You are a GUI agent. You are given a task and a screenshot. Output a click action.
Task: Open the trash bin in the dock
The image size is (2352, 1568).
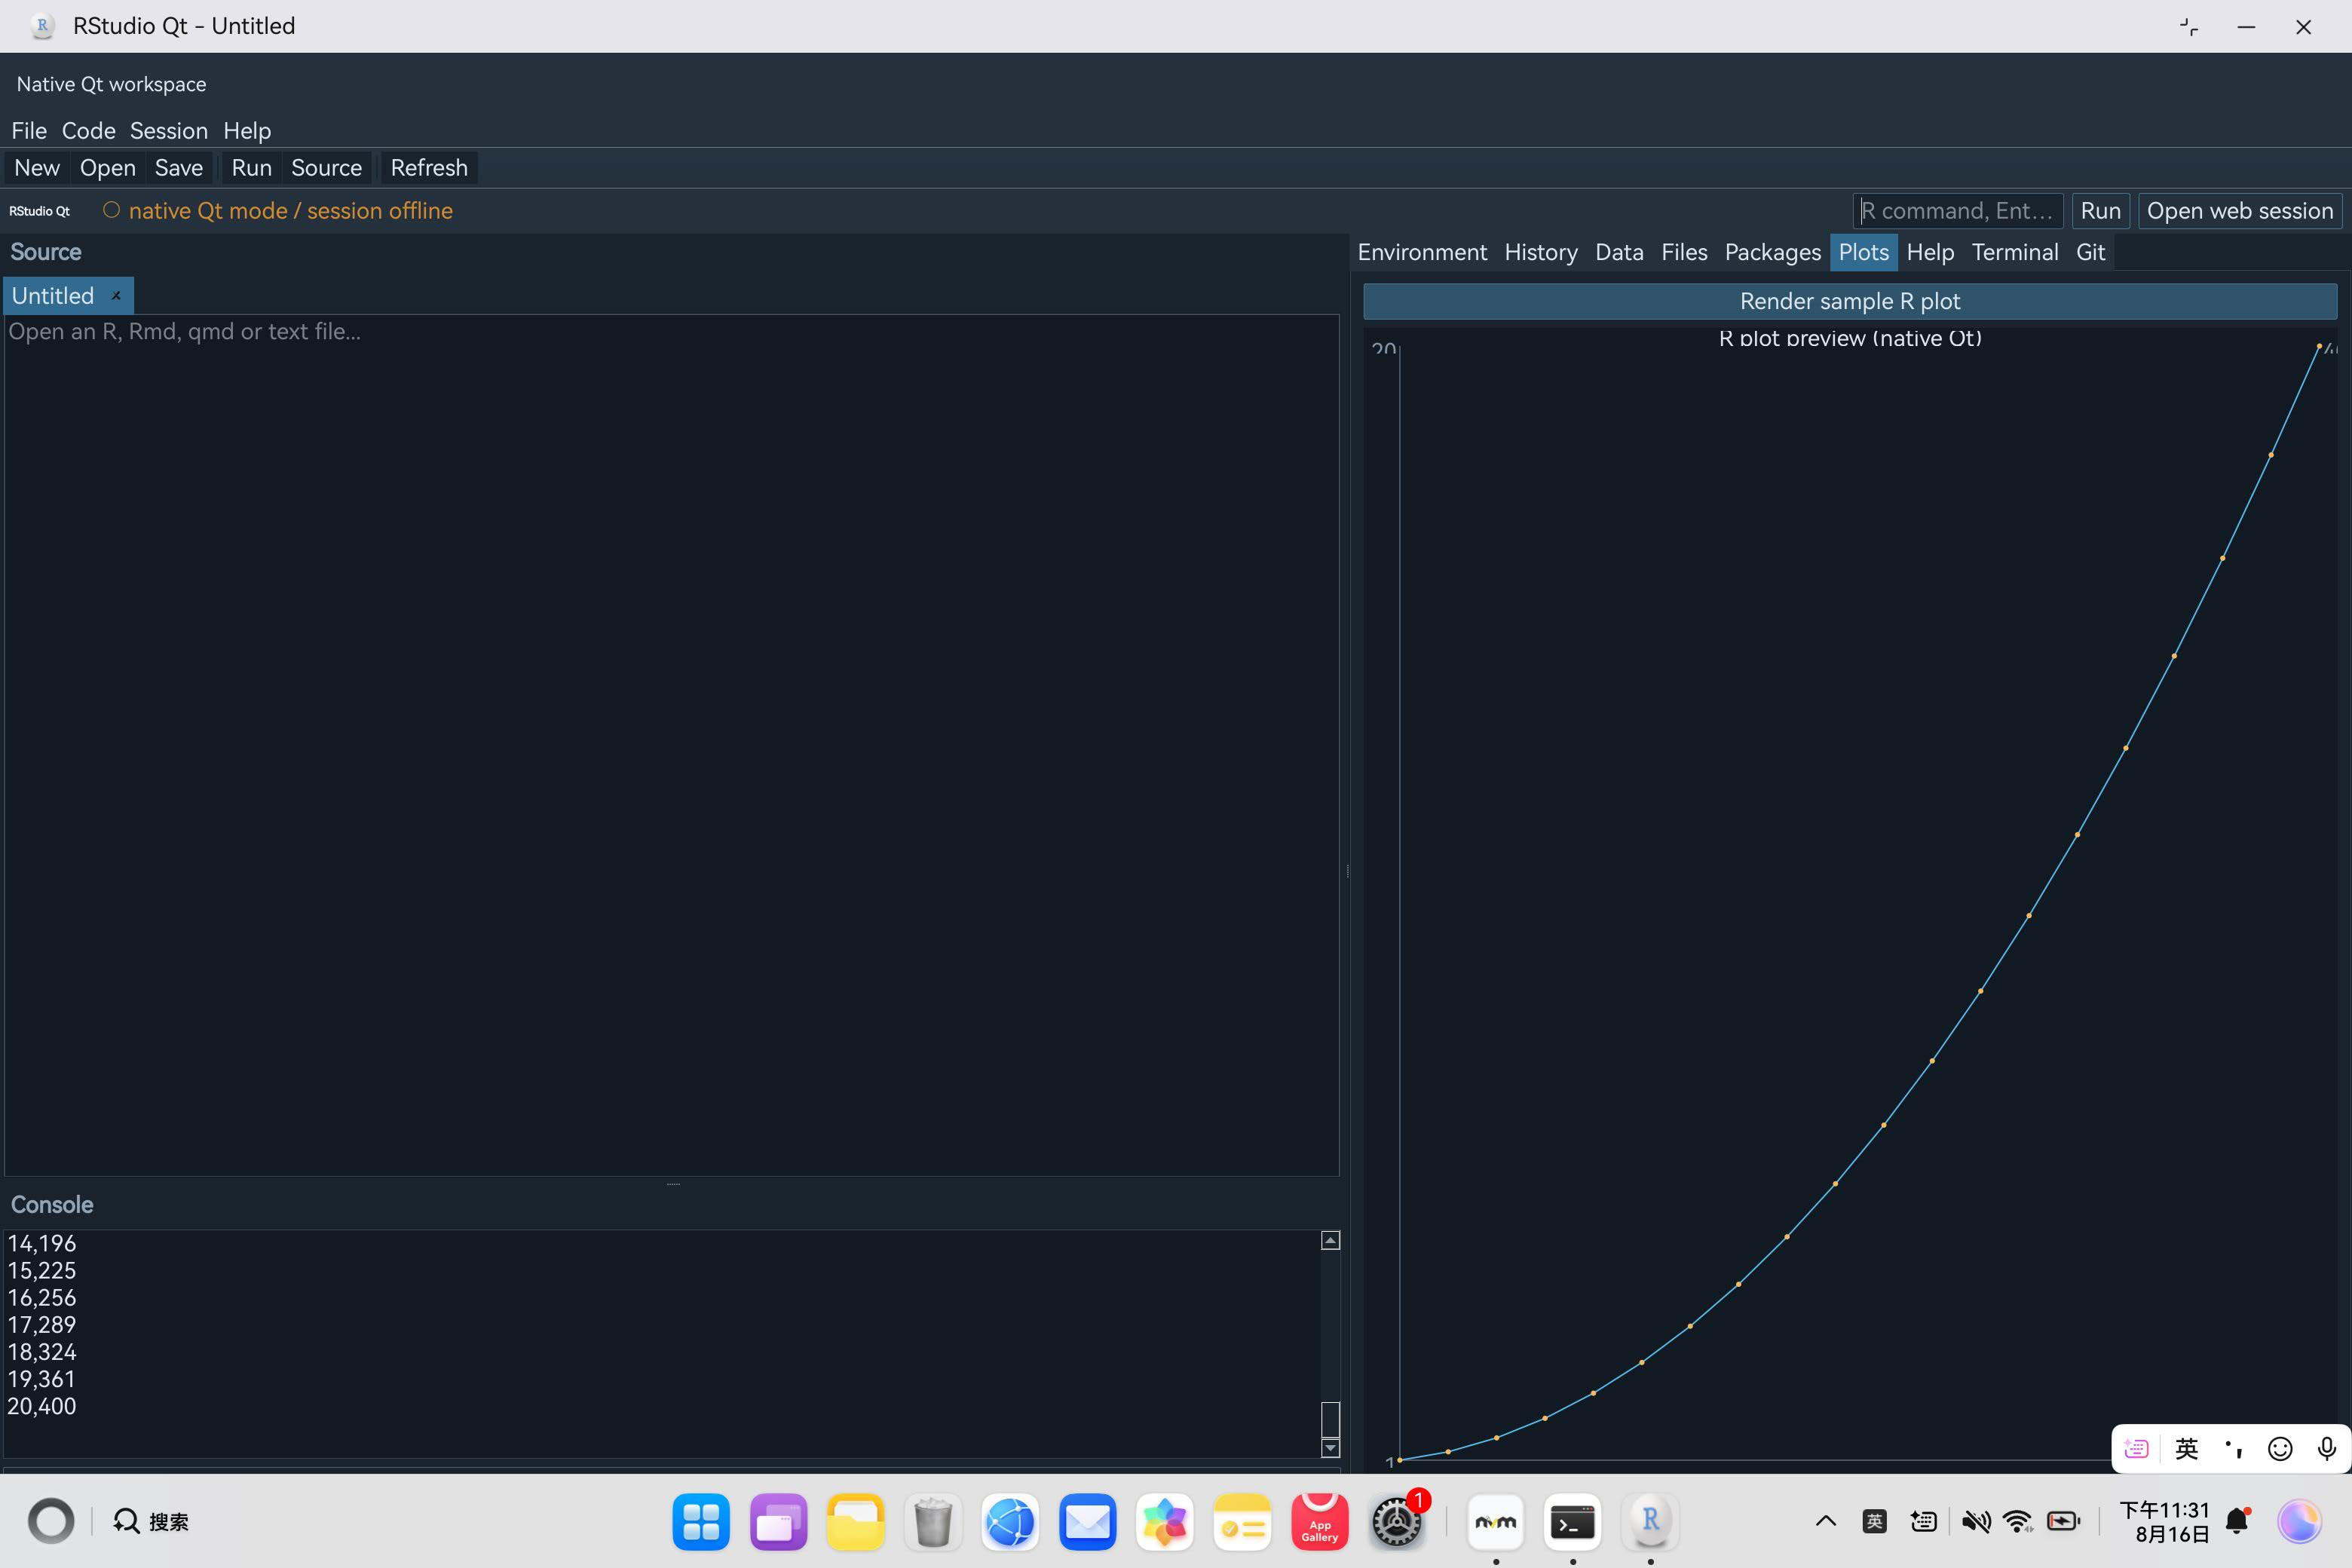(933, 1522)
